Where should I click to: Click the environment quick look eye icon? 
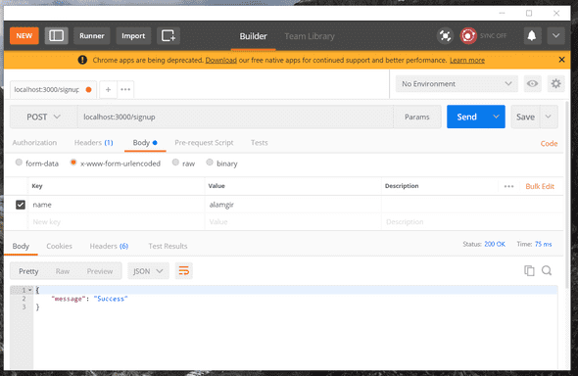(x=532, y=84)
